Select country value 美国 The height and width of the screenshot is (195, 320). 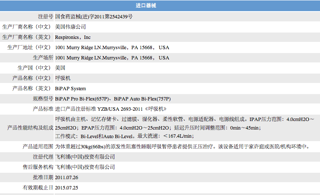click(60, 68)
